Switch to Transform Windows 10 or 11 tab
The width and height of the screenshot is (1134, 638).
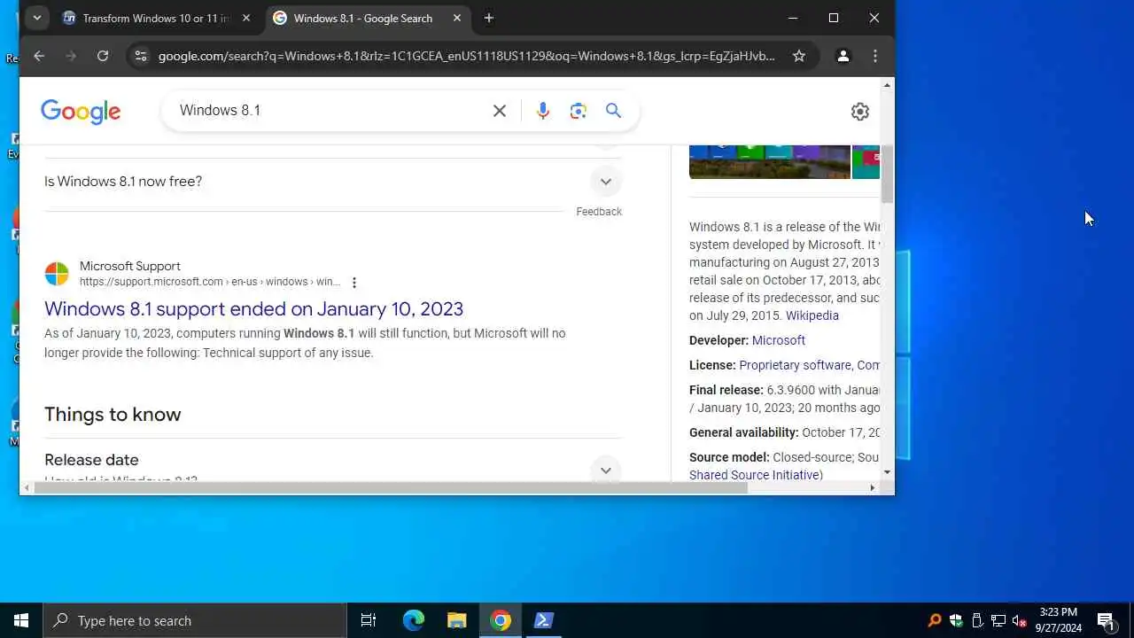coord(155,18)
